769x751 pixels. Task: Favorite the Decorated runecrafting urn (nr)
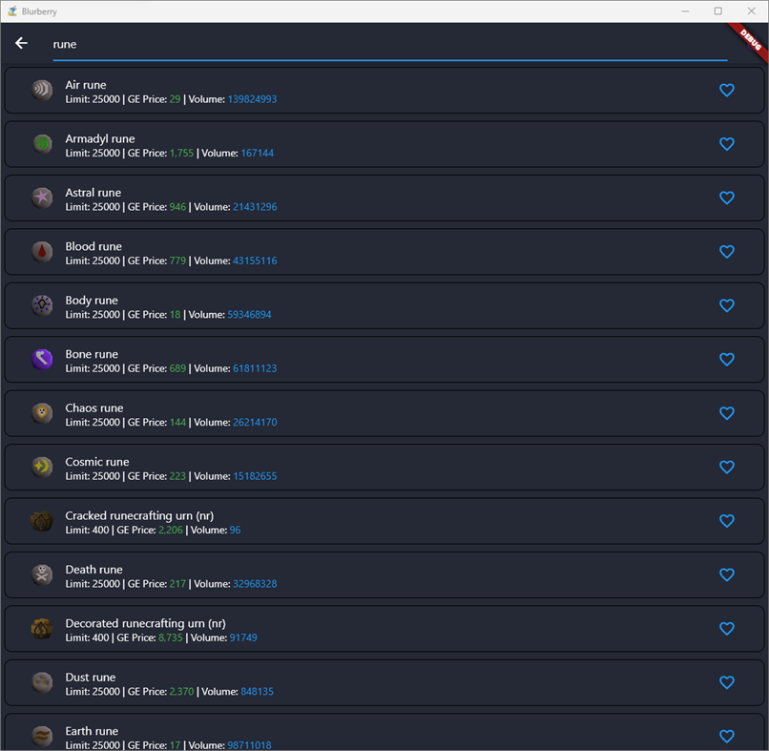pos(727,628)
